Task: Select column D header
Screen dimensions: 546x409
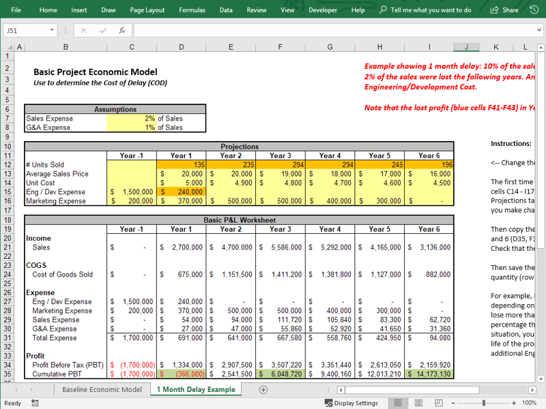Action: [182, 47]
